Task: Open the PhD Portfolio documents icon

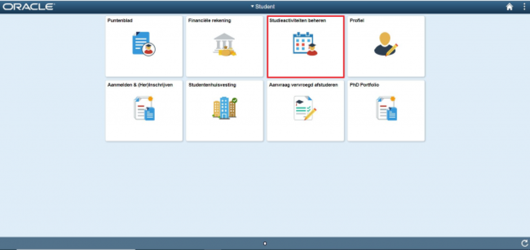Action: (x=386, y=108)
